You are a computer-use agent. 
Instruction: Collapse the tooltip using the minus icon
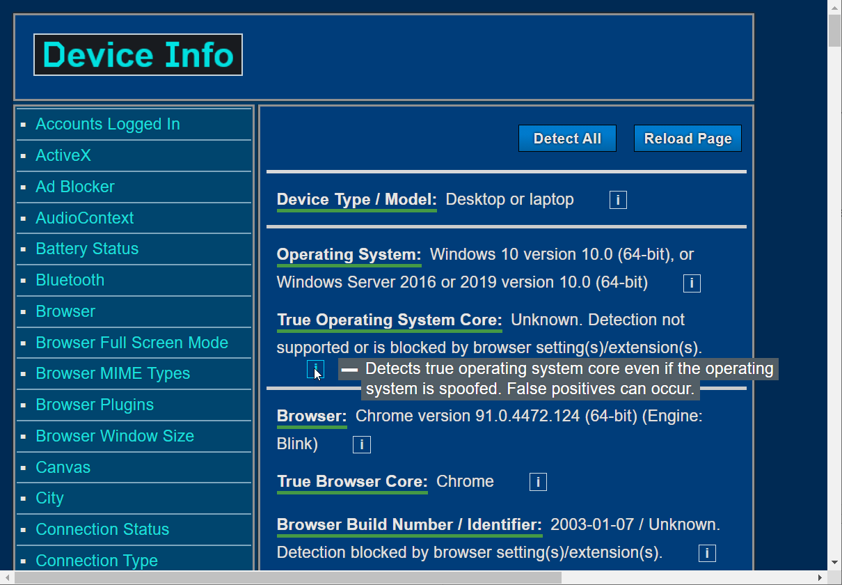click(349, 369)
